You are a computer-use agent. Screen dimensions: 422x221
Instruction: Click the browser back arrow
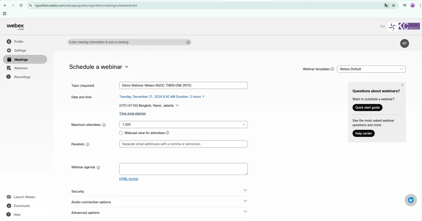tap(5, 5)
